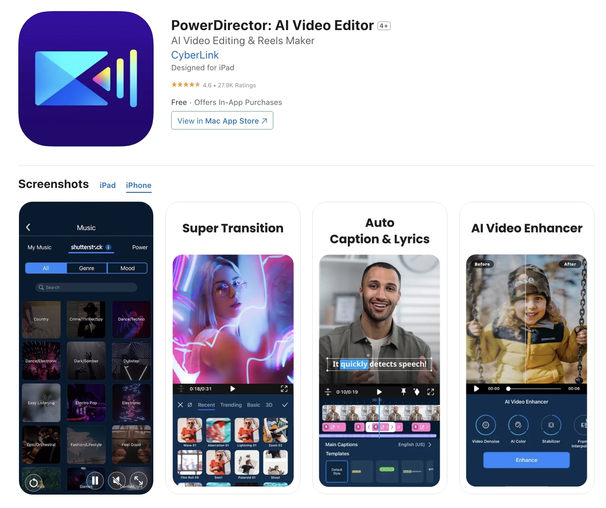
Task: Choose the Film Roll 05 transition thumbnail
Action: (x=190, y=462)
